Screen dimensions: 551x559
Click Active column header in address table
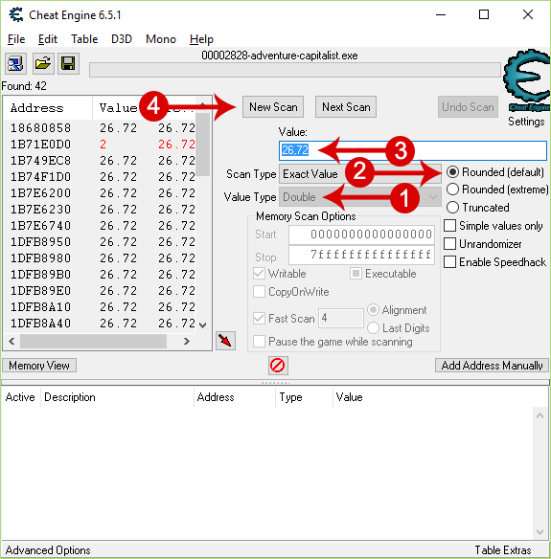[x=20, y=397]
